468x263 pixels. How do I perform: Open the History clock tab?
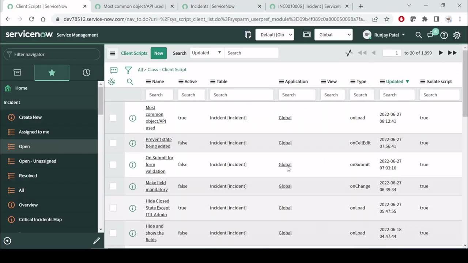point(86,72)
